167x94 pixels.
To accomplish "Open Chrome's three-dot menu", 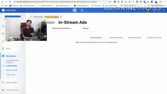I will (164, 2).
